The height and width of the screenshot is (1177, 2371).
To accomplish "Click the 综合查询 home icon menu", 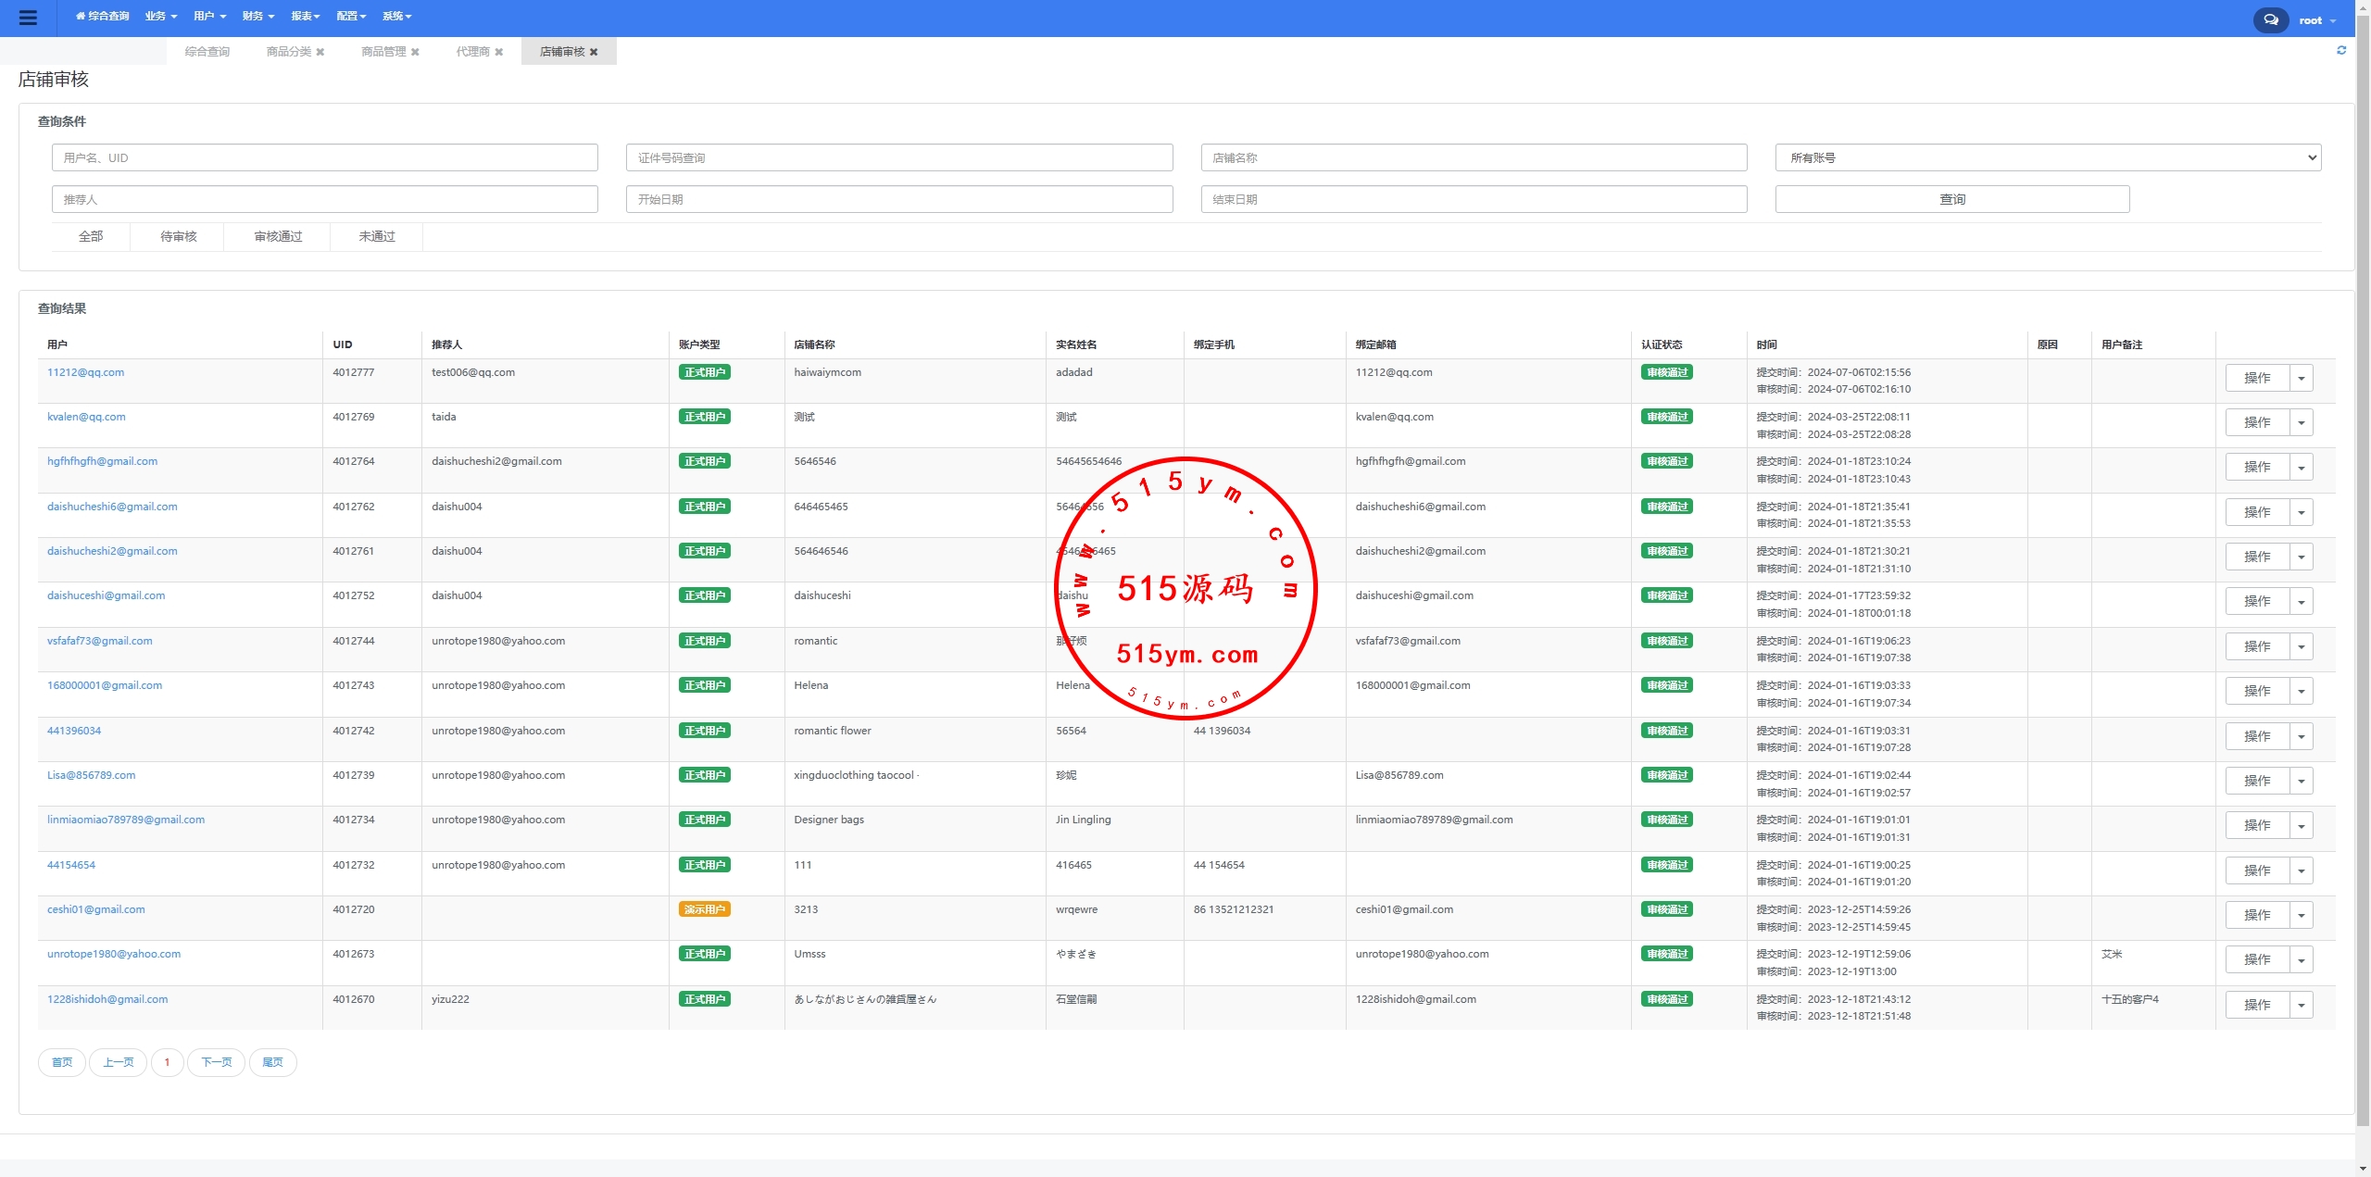I will (102, 17).
